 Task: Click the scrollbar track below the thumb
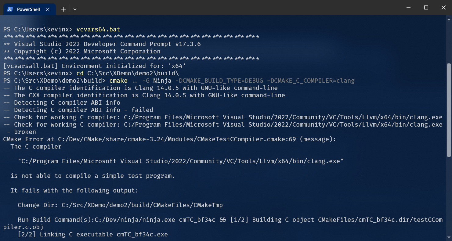point(448,198)
